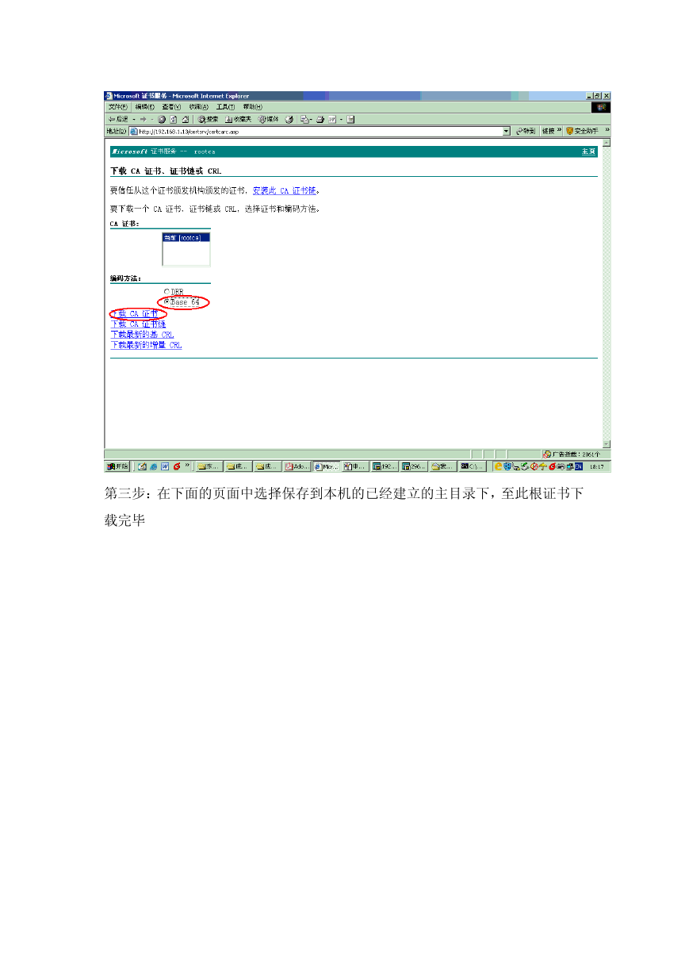
Task: Click the 下载 CA 证书链 link
Action: tap(138, 324)
